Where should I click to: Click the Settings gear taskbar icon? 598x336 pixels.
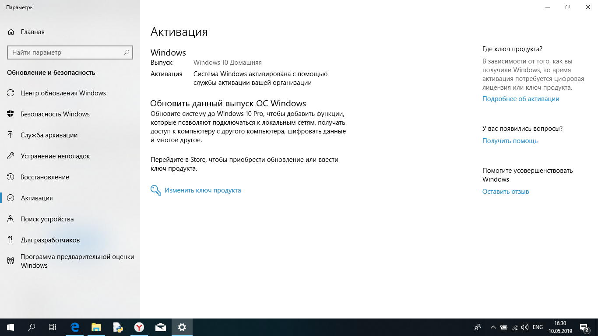[182, 327]
